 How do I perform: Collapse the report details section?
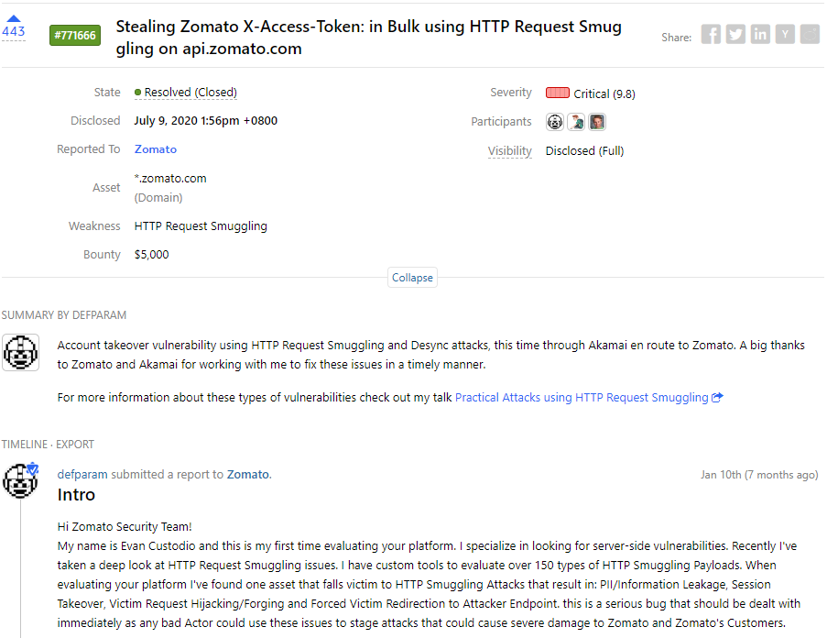[412, 278]
